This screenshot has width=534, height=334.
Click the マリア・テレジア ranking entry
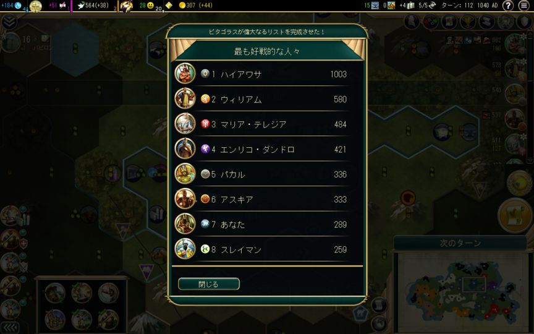pos(261,124)
